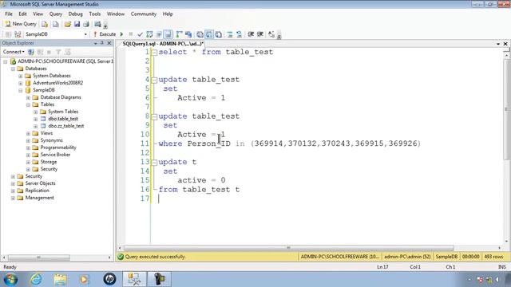The width and height of the screenshot is (511, 287).
Task: Open the Debug menu
Action: [75, 14]
